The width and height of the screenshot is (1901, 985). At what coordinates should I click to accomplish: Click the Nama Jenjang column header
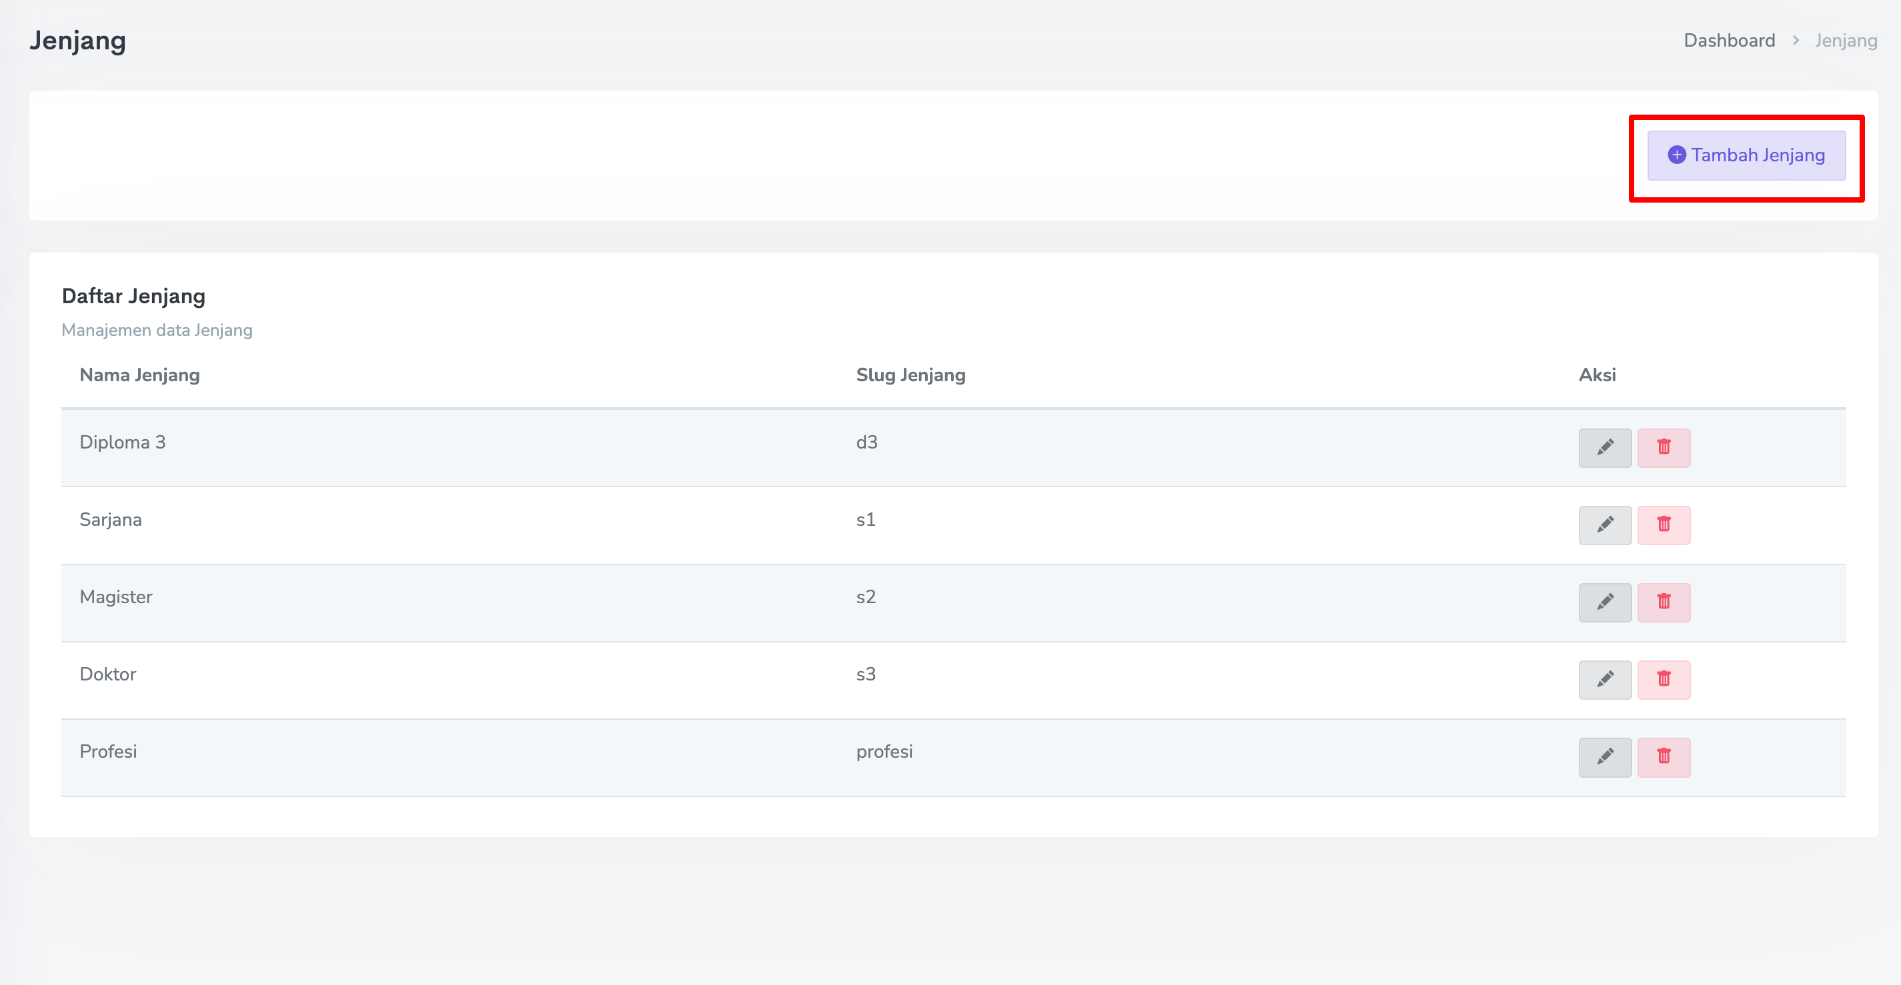pyautogui.click(x=139, y=375)
